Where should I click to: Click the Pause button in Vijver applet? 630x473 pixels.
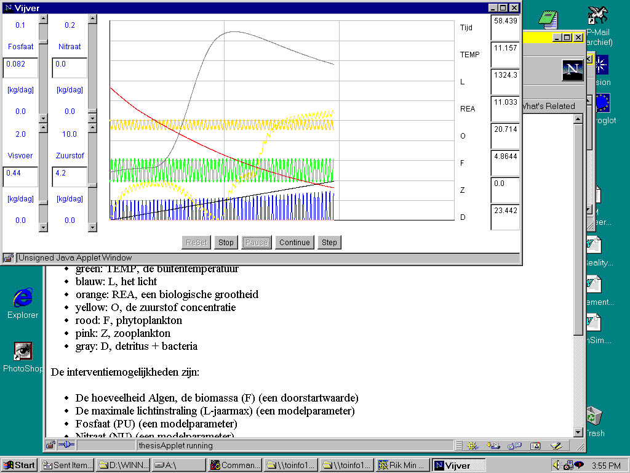point(257,243)
